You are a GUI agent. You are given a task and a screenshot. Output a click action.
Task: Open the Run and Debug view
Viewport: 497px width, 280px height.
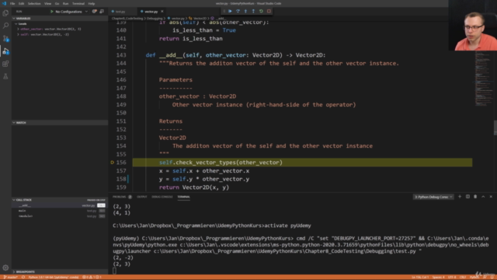(5, 51)
